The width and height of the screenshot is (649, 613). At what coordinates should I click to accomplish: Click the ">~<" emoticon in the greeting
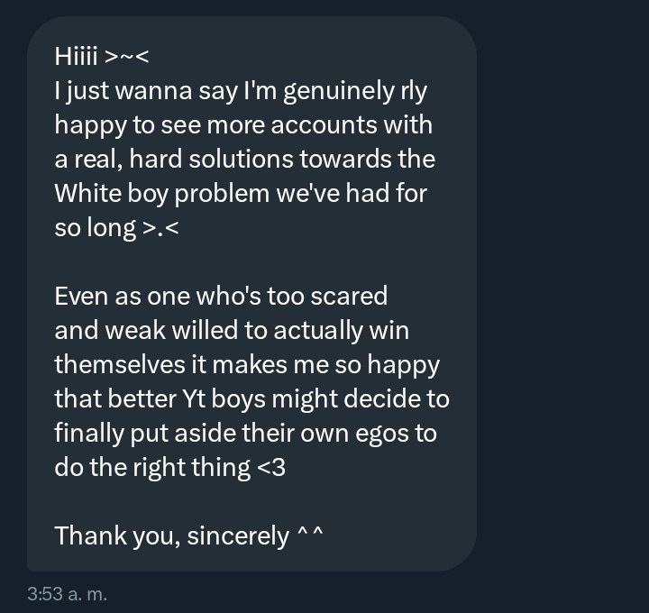click(126, 56)
